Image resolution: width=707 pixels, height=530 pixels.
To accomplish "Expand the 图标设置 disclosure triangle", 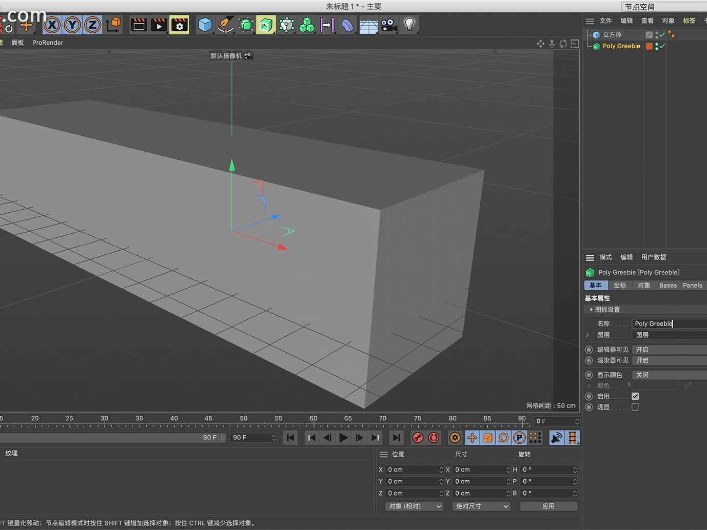I will pos(591,310).
